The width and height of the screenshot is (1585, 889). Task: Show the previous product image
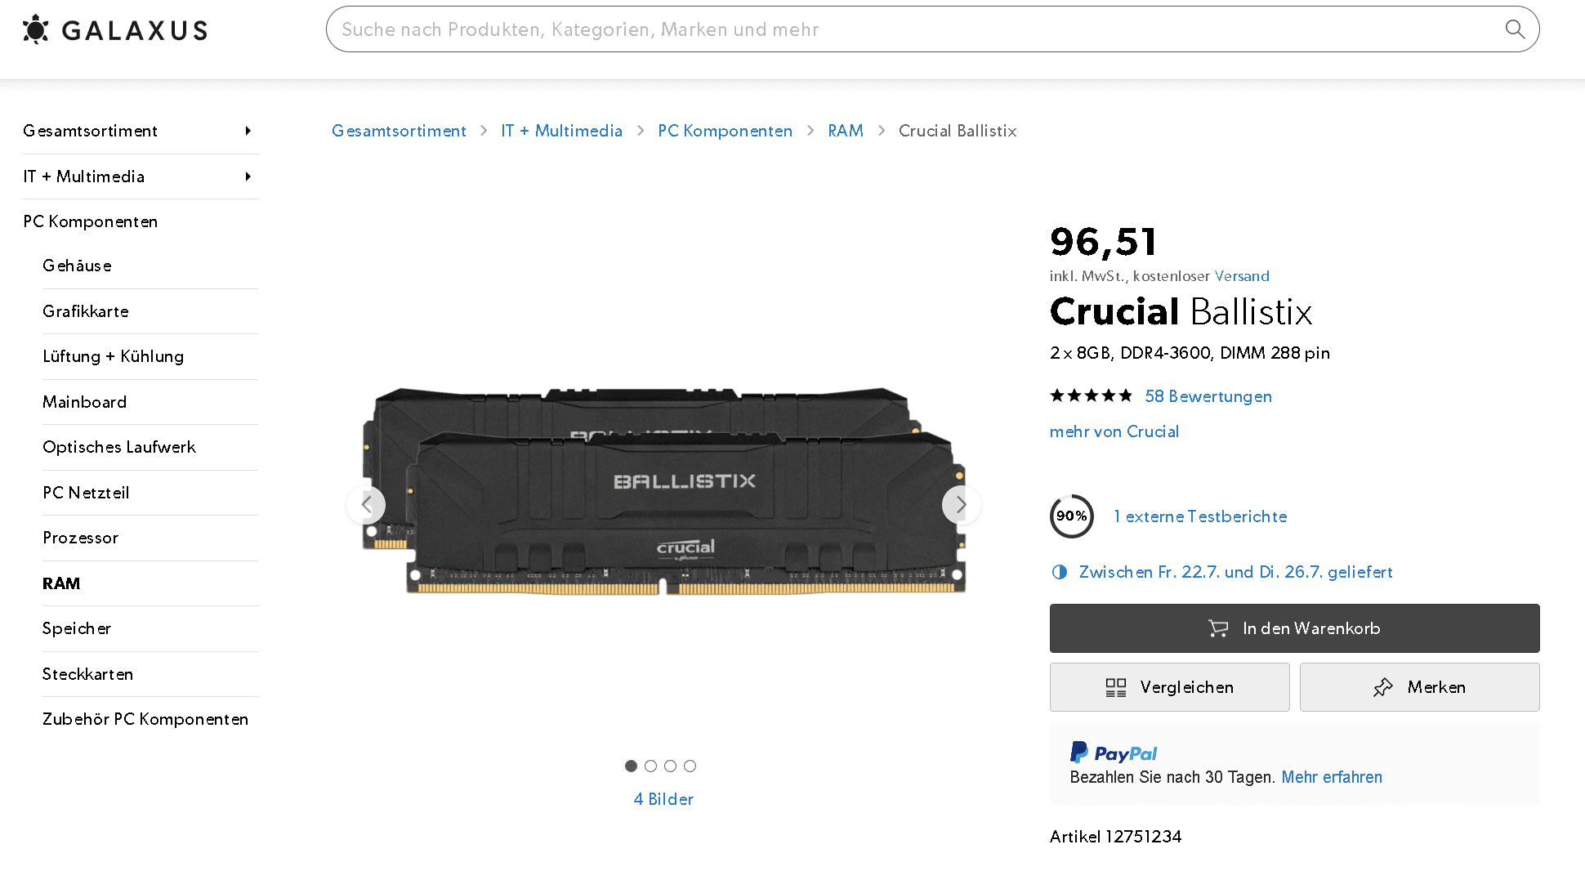(366, 505)
